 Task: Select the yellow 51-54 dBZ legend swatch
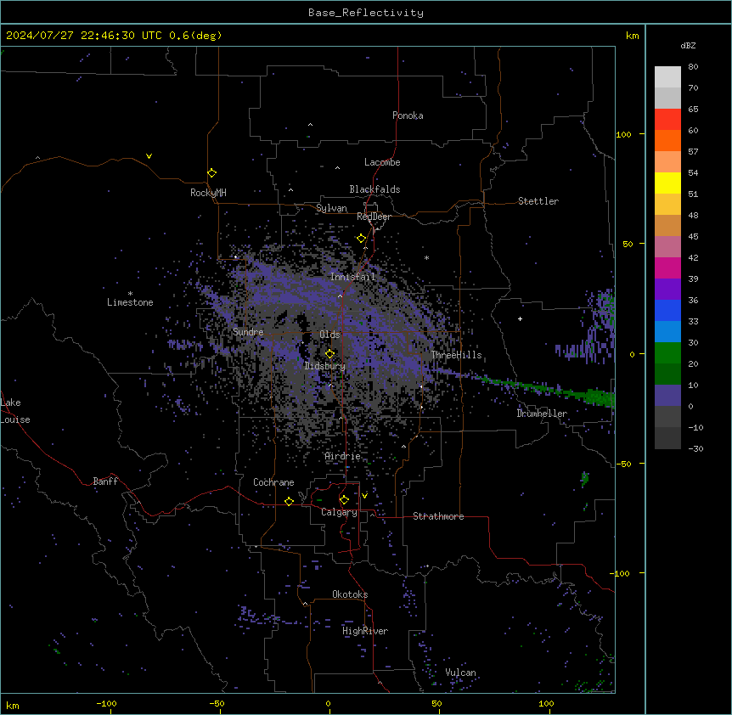click(667, 183)
